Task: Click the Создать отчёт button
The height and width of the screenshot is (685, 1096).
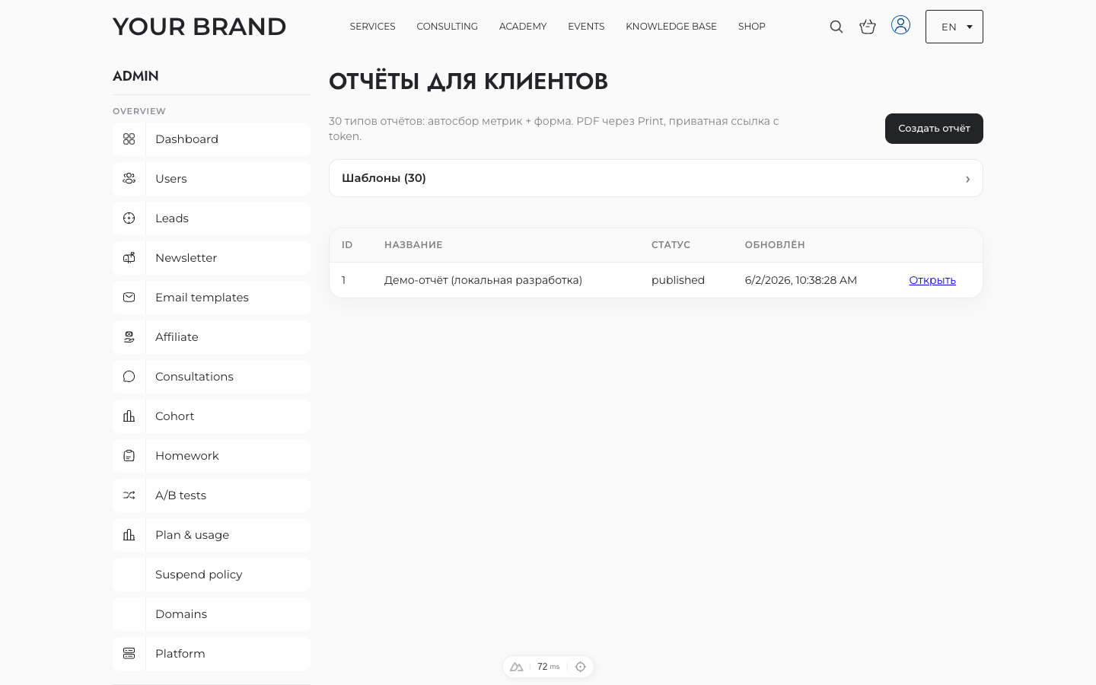Action: pos(934,129)
